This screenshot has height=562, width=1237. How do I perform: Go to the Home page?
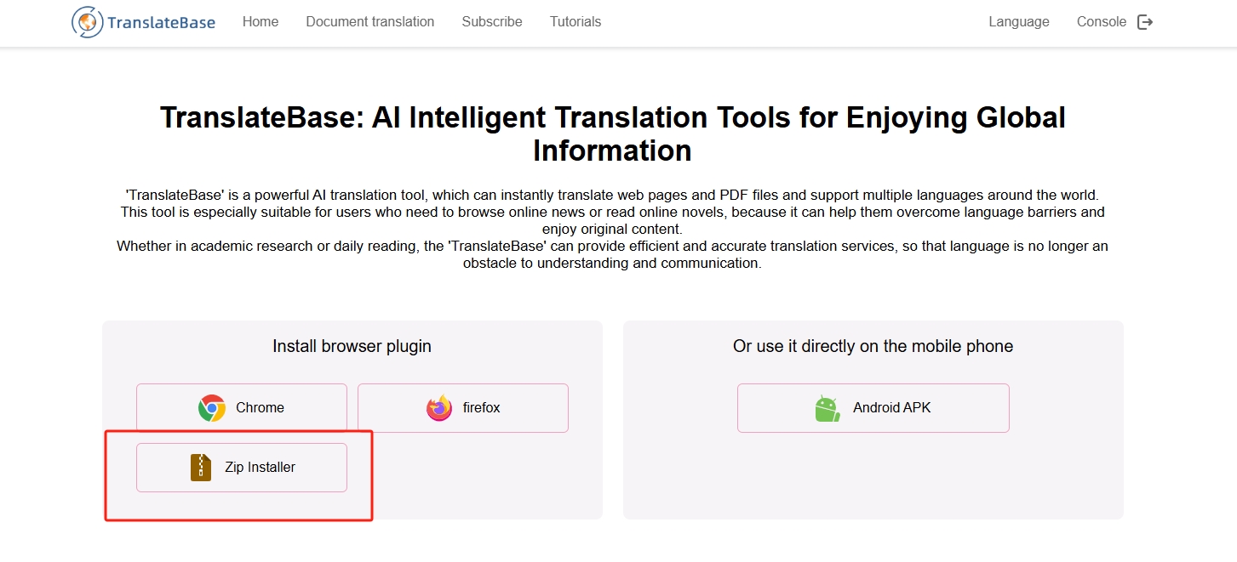pyautogui.click(x=261, y=22)
